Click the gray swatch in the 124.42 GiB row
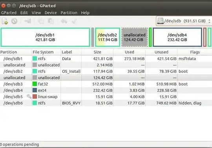 coord(35,78)
